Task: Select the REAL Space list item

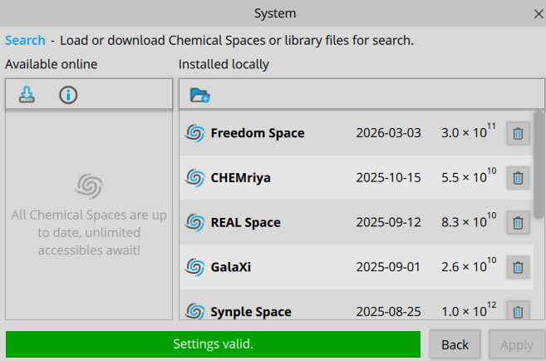Action: 332,223
